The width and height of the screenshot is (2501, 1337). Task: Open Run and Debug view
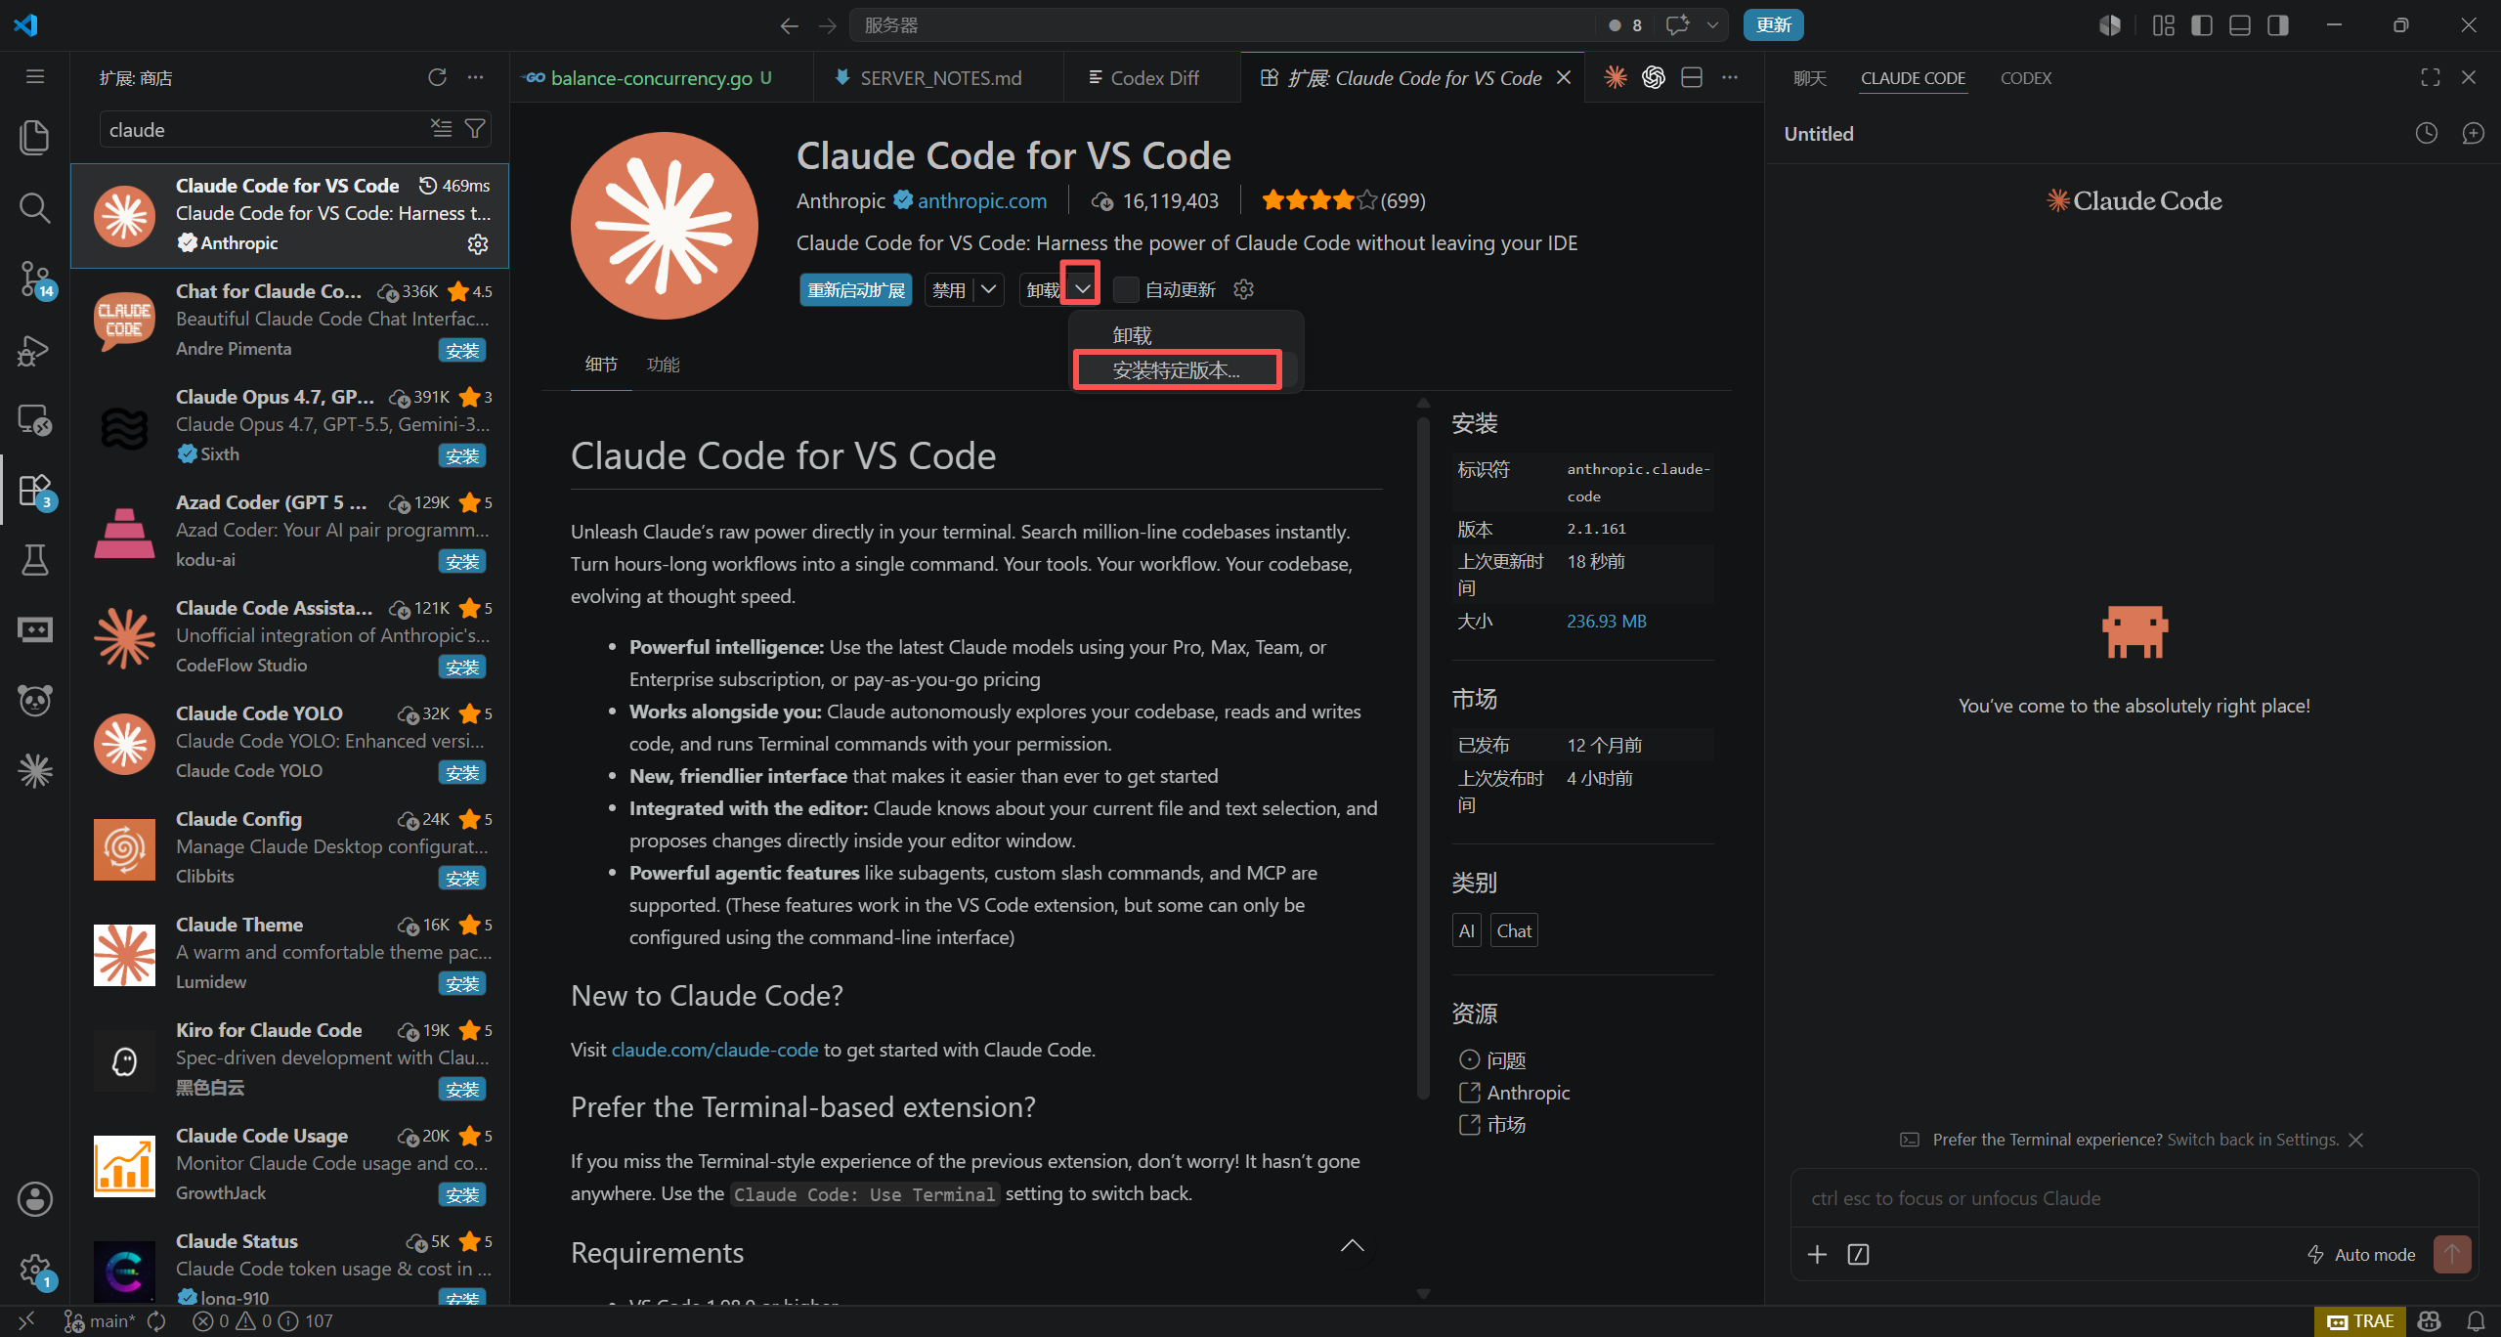point(34,349)
